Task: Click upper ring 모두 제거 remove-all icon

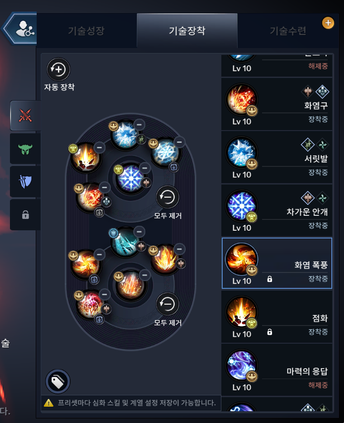Action: (x=167, y=197)
